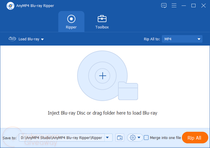Check the Merge into one file checkbox
210x148 pixels.
(x=146, y=138)
